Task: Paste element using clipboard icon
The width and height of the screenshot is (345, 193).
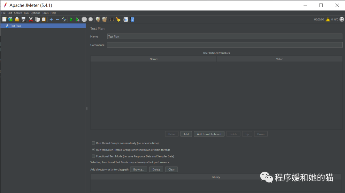Action: coord(44,19)
